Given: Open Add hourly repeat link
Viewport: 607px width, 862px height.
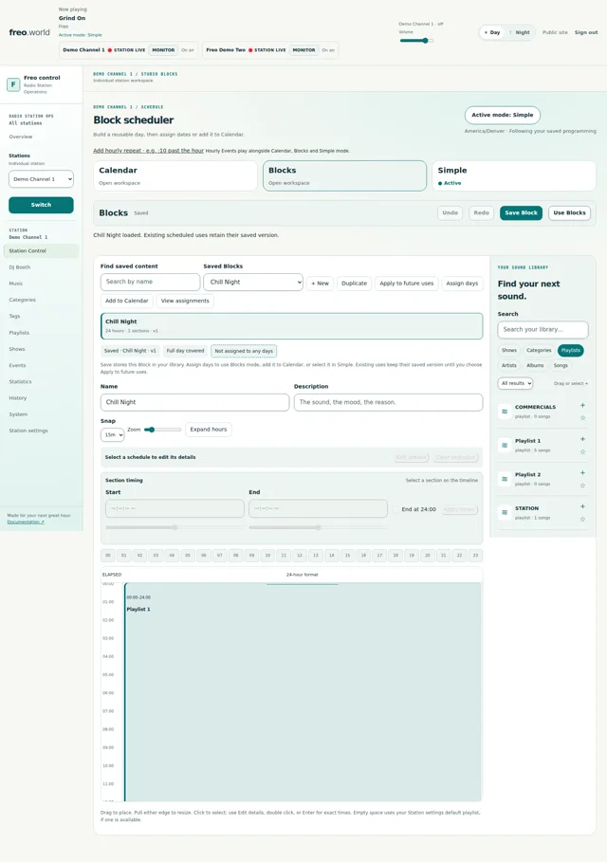Looking at the screenshot, I should [149, 151].
